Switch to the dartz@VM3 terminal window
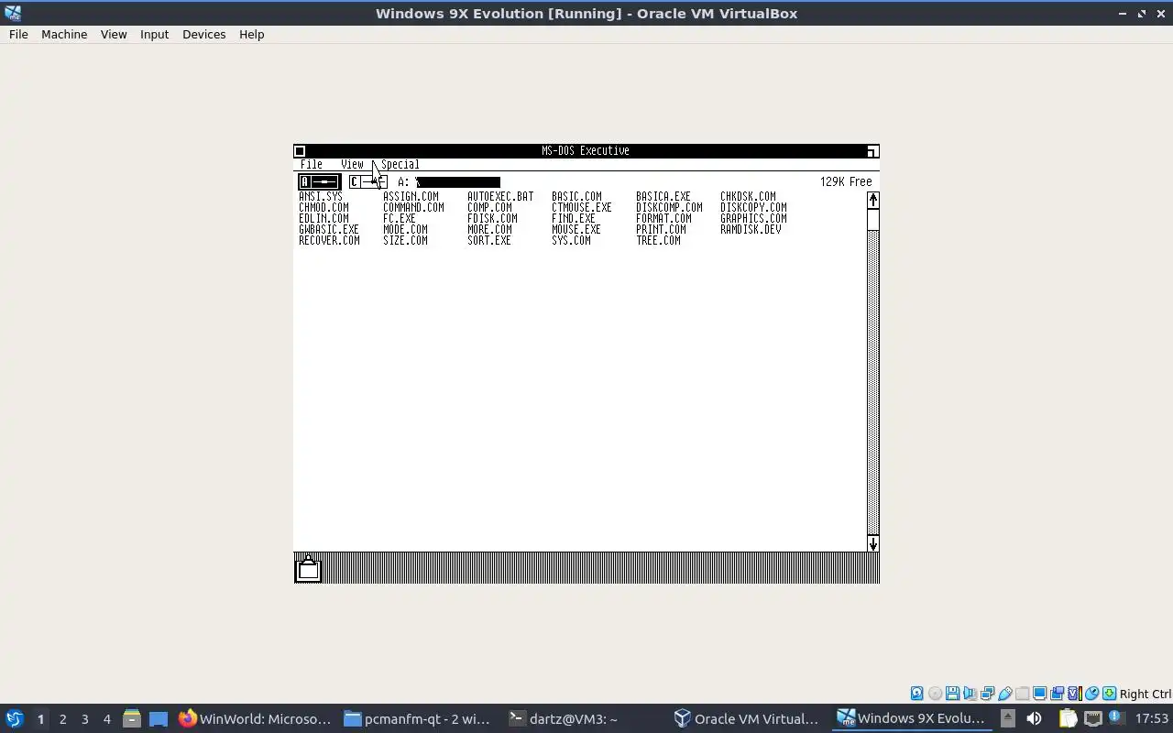This screenshot has height=733, width=1173. pyautogui.click(x=564, y=718)
